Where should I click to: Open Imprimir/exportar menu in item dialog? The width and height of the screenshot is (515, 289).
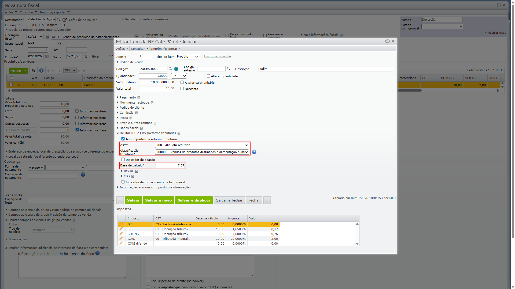(x=166, y=49)
